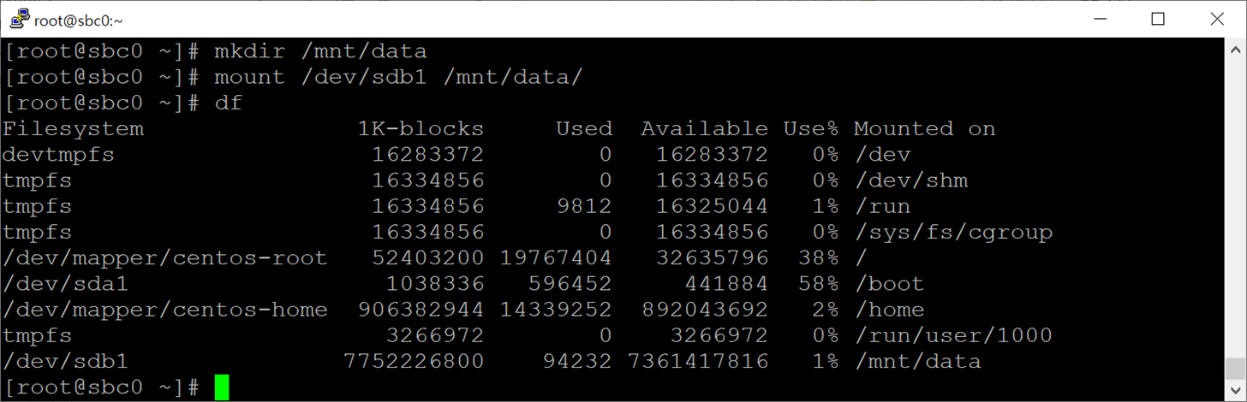This screenshot has height=402, width=1247.
Task: Click the 'Available' column header
Action: point(704,128)
